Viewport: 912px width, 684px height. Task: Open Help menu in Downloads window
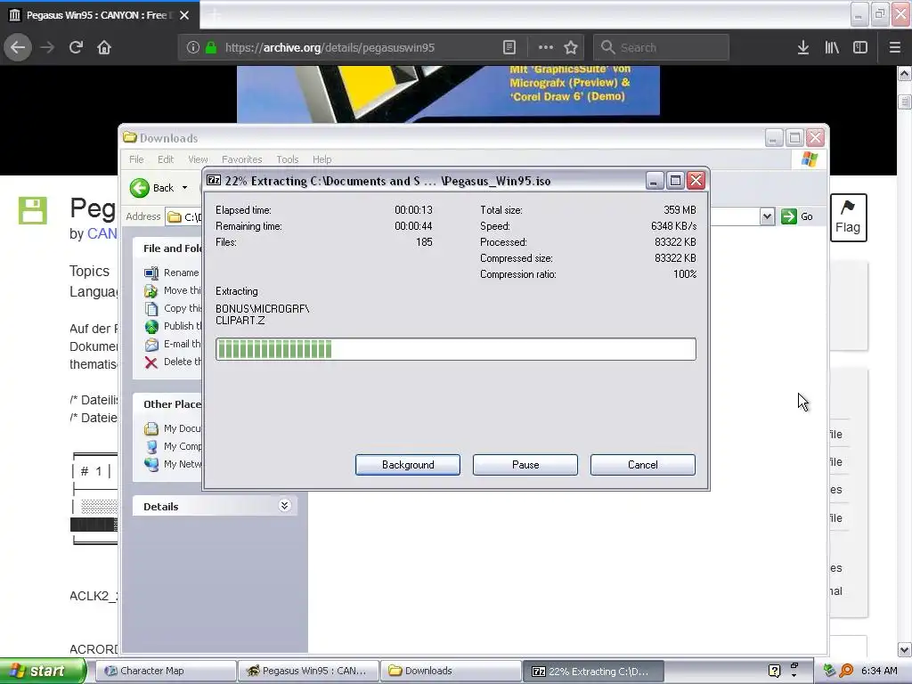click(322, 159)
